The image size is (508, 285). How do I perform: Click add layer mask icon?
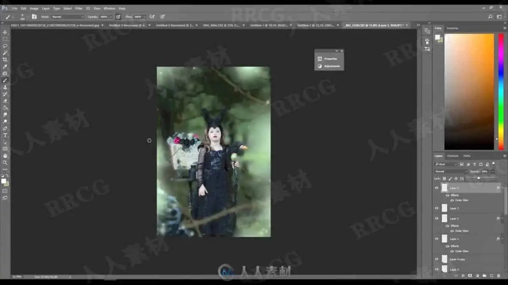[x=470, y=275]
